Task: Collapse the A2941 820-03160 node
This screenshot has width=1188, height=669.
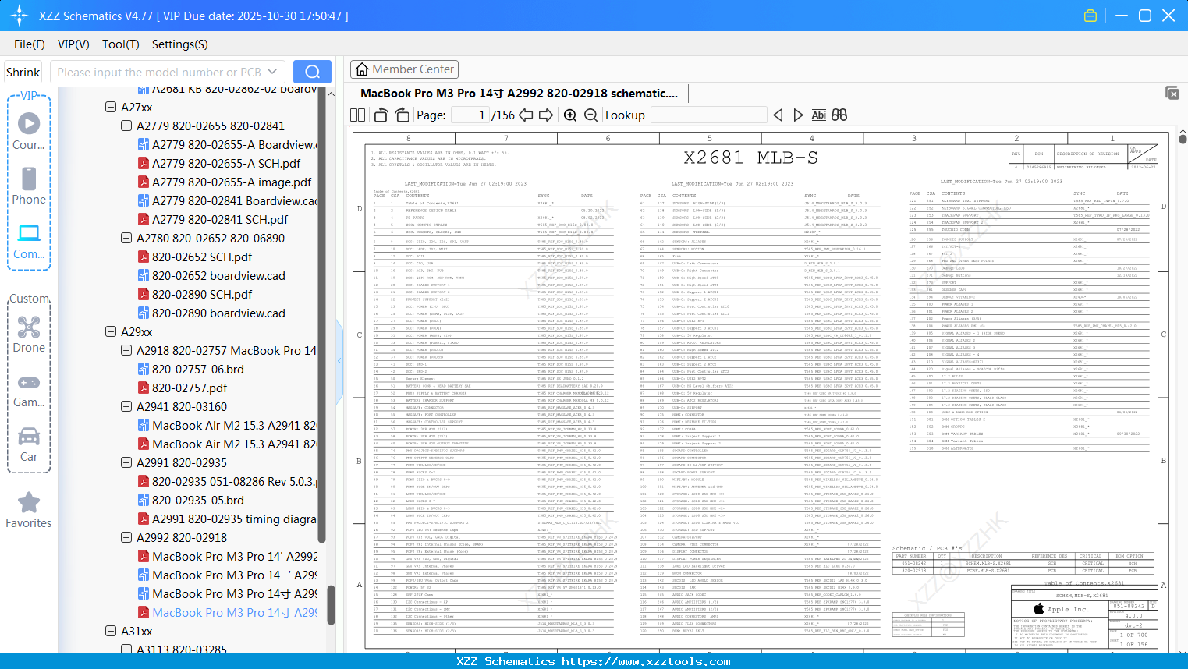Action: [126, 406]
